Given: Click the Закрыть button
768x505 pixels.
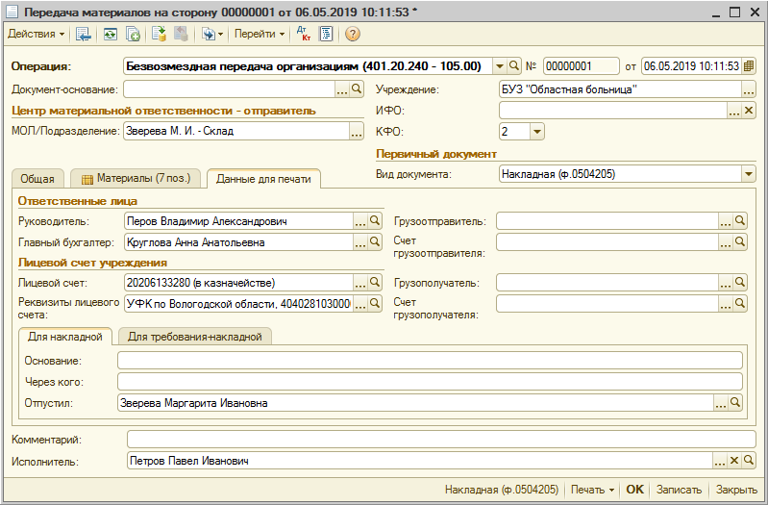Looking at the screenshot, I should (x=736, y=490).
